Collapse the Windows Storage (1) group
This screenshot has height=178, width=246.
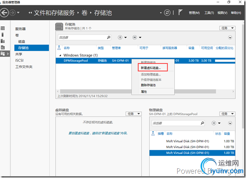(60, 55)
